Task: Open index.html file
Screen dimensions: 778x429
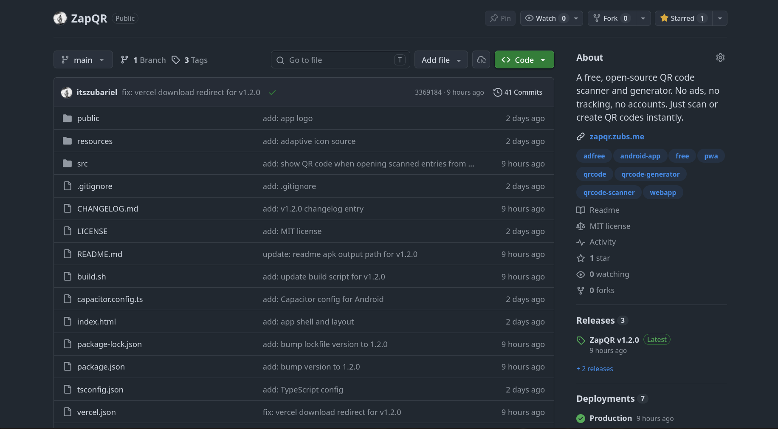Action: pos(96,322)
